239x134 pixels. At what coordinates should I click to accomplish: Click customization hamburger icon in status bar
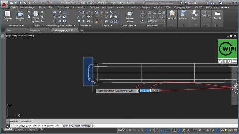(236, 130)
